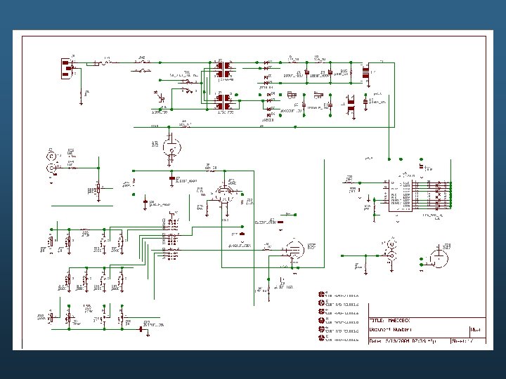This screenshot has height=379, width=506.
Task: Select the large IC chip symbol with output pins
Action: (x=400, y=196)
